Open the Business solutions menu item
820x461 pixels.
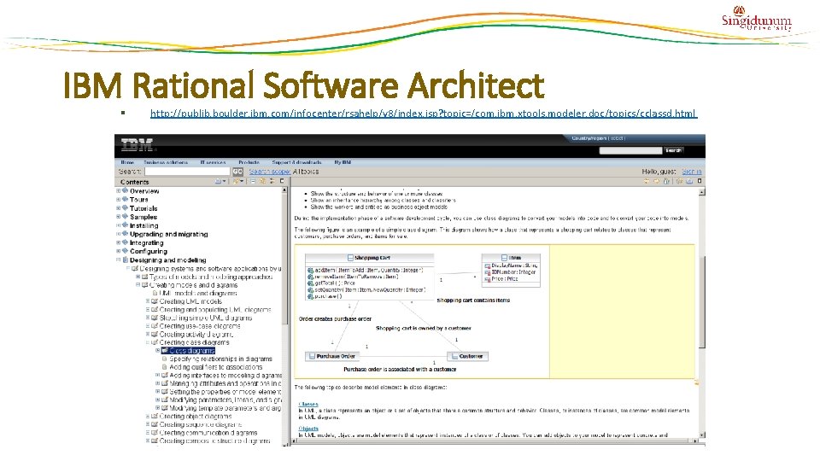pyautogui.click(x=166, y=162)
